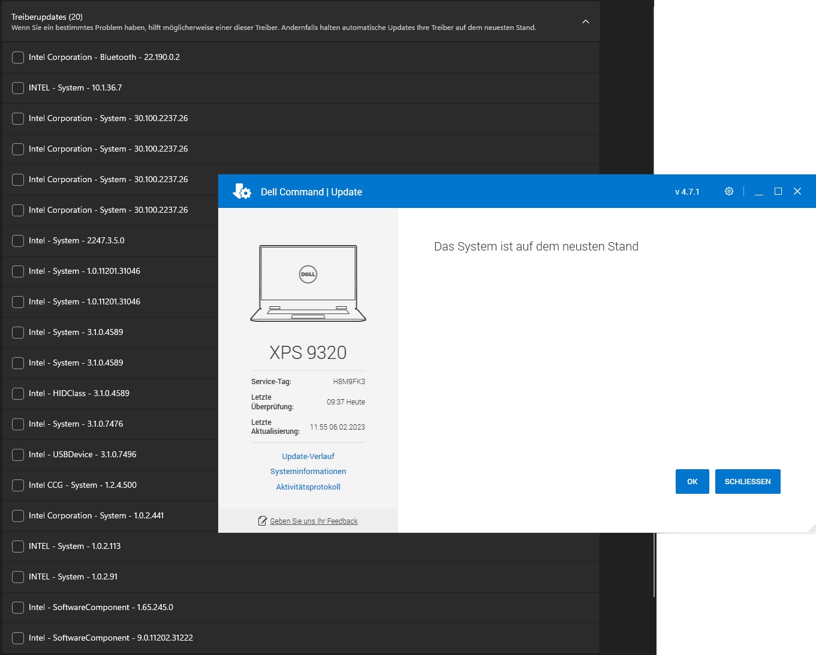Click the Treiberupdates (20) heading

[x=47, y=17]
